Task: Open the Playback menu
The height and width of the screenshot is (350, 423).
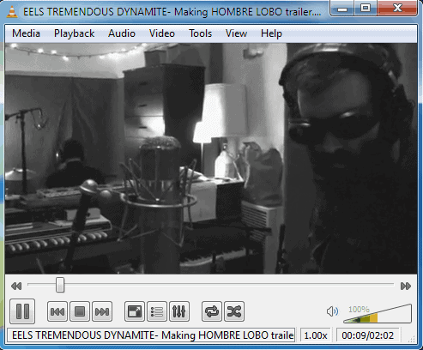Action: point(74,33)
